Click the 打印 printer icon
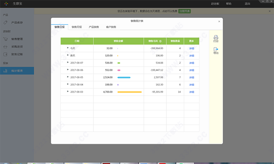 tap(216, 37)
